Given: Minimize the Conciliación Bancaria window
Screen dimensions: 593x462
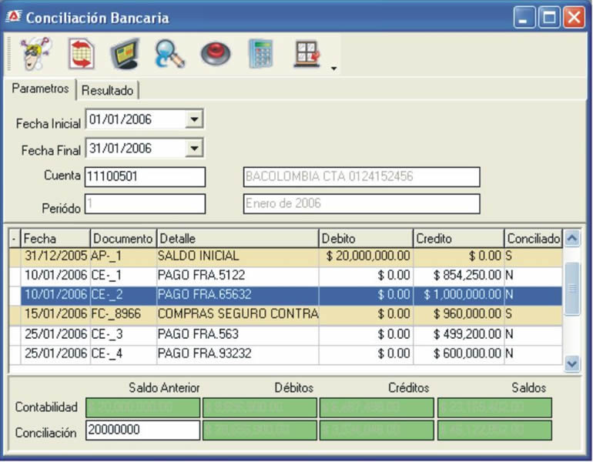Looking at the screenshot, I should coord(524,17).
